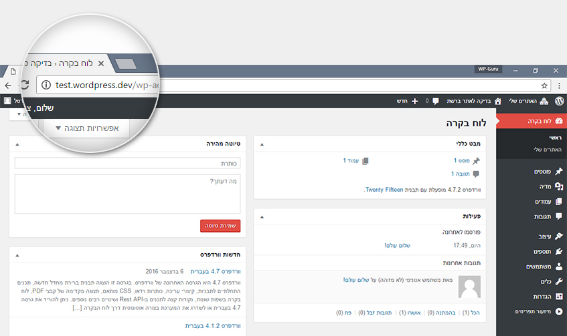The width and height of the screenshot is (567, 336).
Task: Click the user avatar in the admin bar
Action: 7,101
